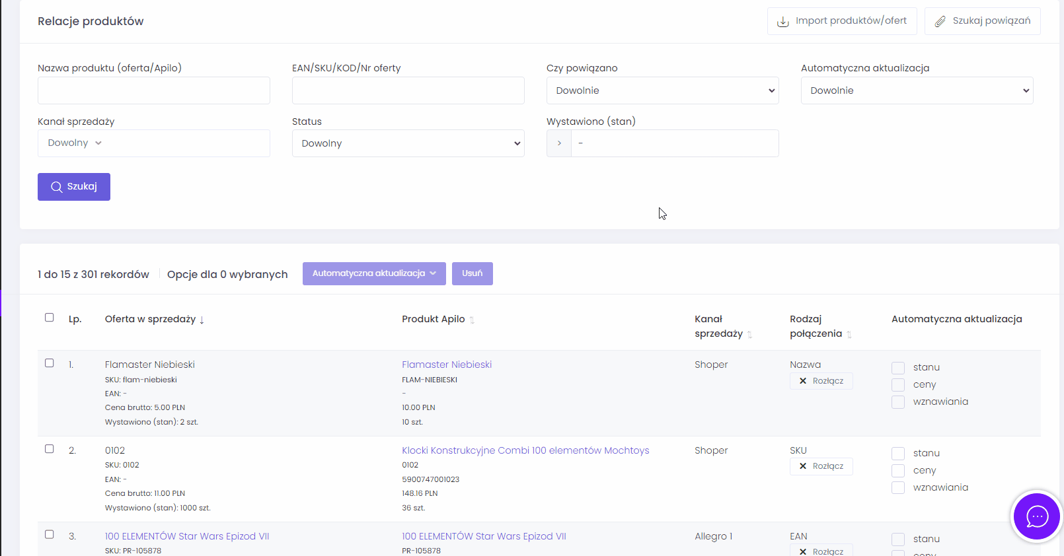Image resolution: width=1064 pixels, height=556 pixels.
Task: Enable wznawiania auto-update for Flamaster Niebieski
Action: 898,402
